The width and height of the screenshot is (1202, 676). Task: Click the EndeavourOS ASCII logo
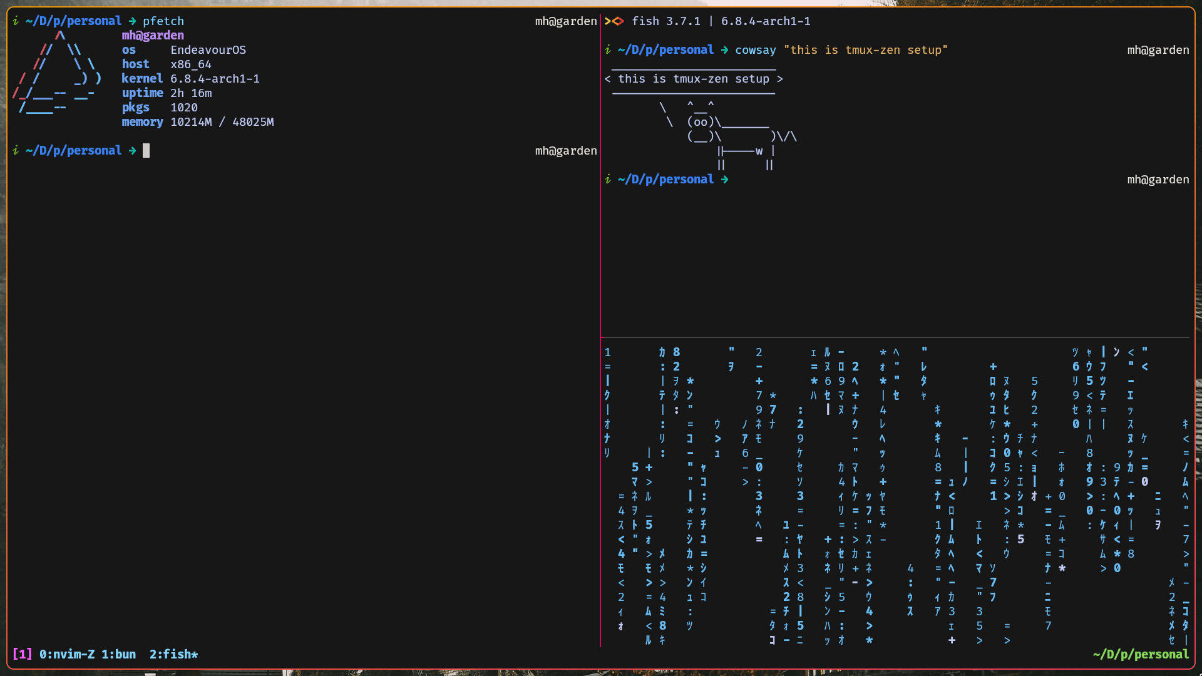click(57, 72)
